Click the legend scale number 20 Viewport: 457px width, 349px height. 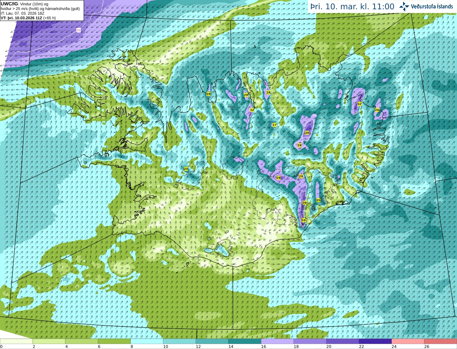(x=329, y=347)
